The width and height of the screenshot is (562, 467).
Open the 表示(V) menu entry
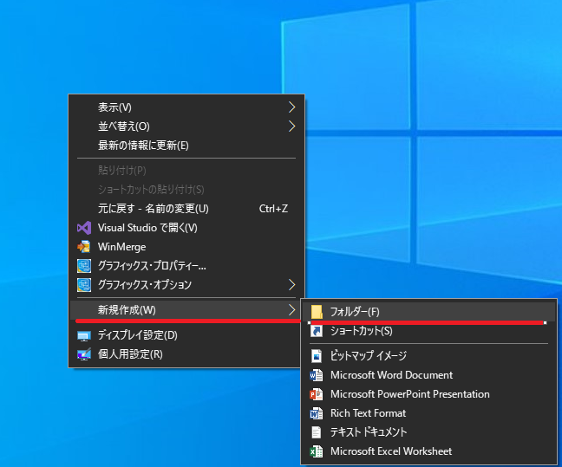click(x=186, y=107)
